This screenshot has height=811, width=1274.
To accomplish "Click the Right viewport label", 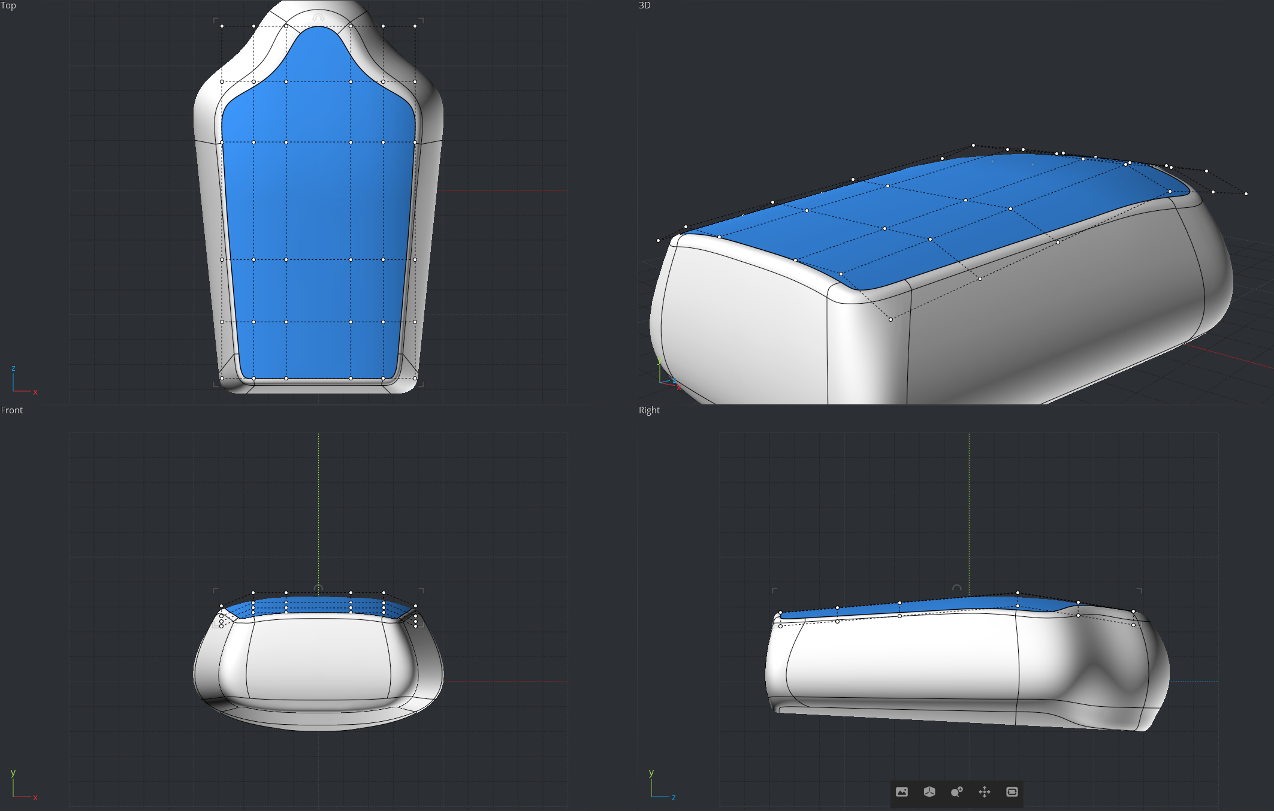I will (x=649, y=410).
